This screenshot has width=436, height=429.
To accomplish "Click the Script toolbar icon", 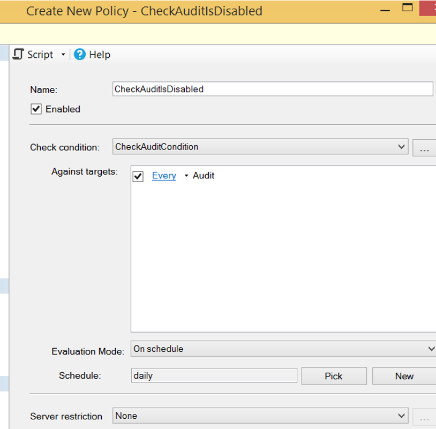I will point(18,54).
